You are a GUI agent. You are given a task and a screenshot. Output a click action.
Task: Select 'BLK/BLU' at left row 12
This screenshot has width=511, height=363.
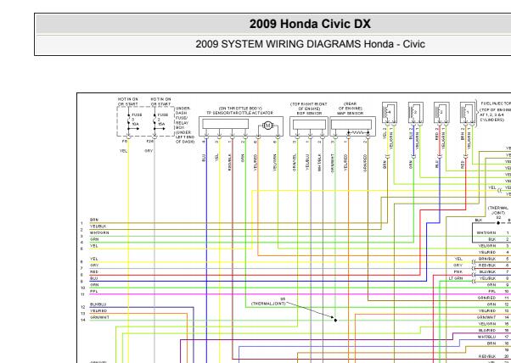coord(98,304)
